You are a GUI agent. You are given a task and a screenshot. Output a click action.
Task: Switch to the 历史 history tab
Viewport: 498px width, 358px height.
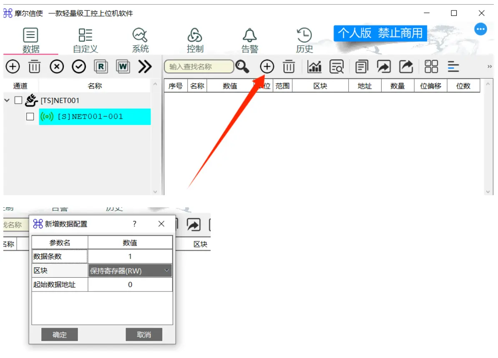[304, 40]
